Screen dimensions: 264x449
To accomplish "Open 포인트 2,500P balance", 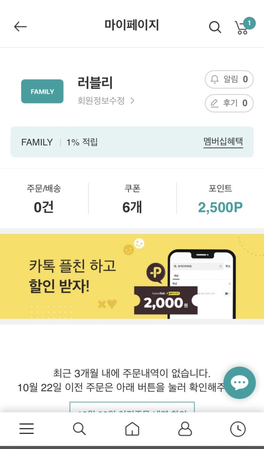I will click(220, 198).
